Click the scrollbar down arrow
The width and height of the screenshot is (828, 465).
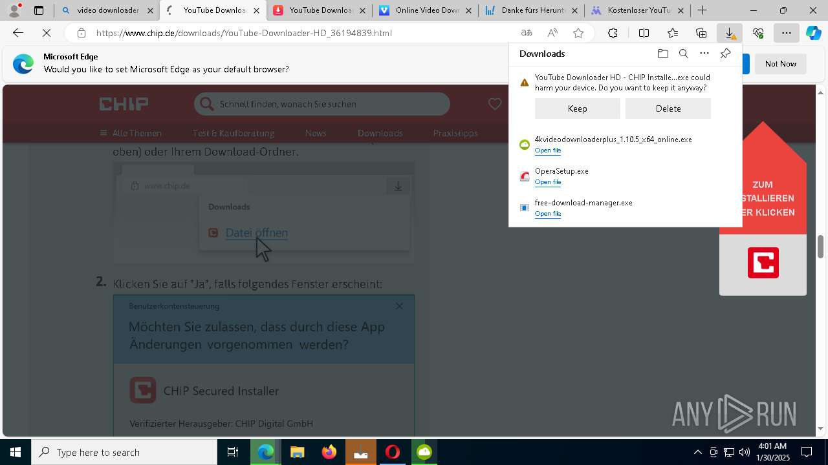(x=821, y=429)
